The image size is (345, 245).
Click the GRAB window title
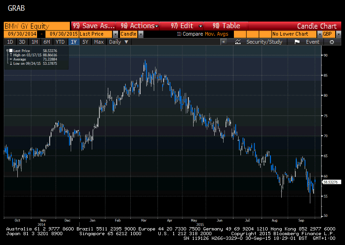(16, 8)
